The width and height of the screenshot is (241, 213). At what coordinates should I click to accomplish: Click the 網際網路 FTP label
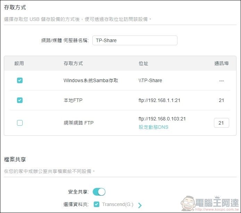tap(78, 123)
